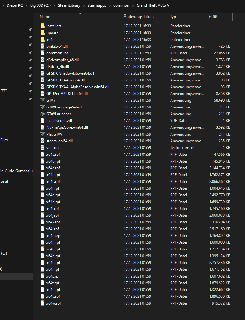Image resolution: width=245 pixels, height=320 pixels.
Task: Click the update folder icon
Action: pyautogui.click(x=43, y=33)
